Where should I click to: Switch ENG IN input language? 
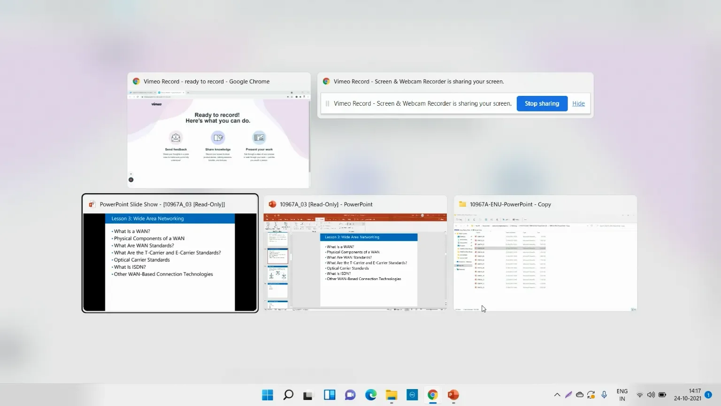tap(622, 395)
